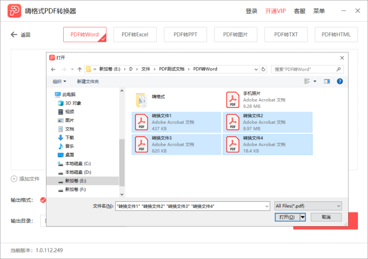Click the 音乐 music note icon
Screen dimensions: 368x259
click(60, 146)
